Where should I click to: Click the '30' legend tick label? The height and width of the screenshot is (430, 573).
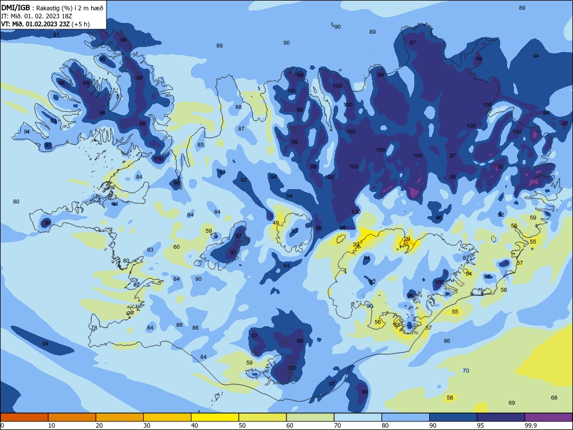pos(147,425)
